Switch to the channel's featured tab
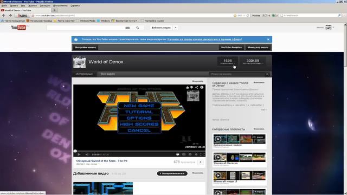 [84, 74]
